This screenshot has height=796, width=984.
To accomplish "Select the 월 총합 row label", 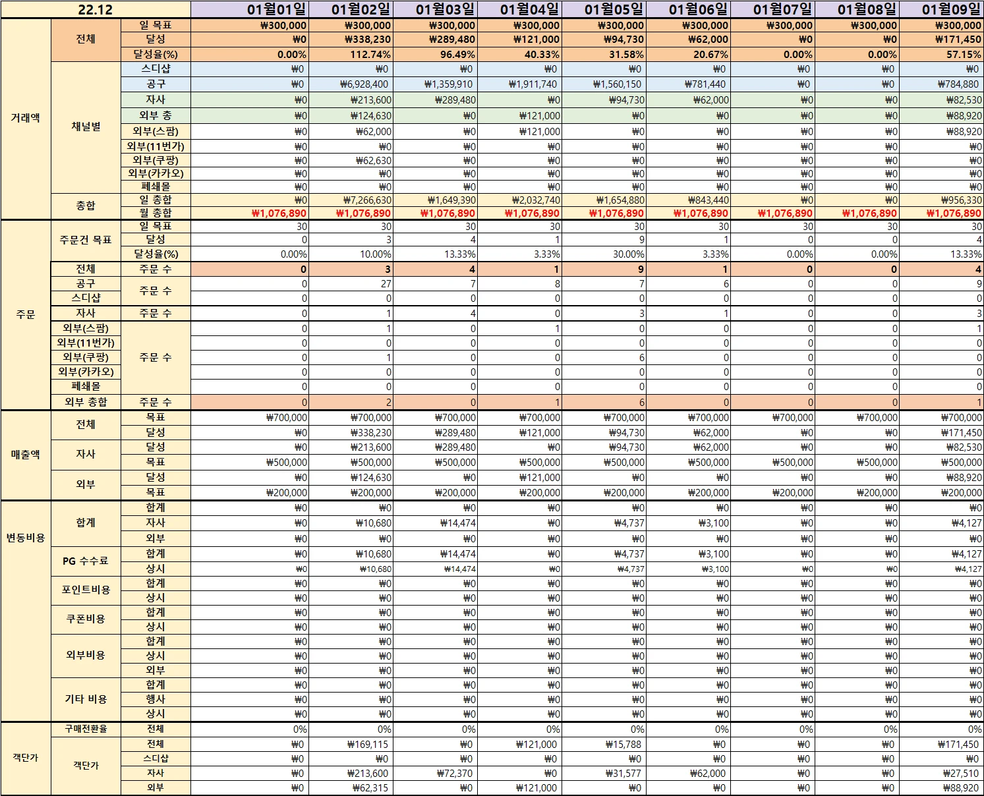I will click(x=156, y=213).
